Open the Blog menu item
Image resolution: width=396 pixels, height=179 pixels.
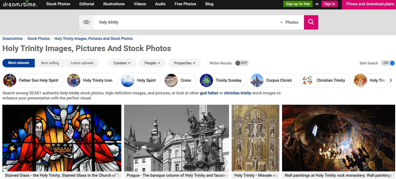[x=209, y=4]
